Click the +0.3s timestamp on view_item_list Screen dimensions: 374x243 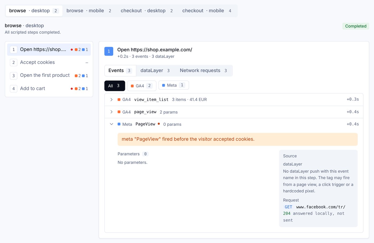click(x=353, y=99)
